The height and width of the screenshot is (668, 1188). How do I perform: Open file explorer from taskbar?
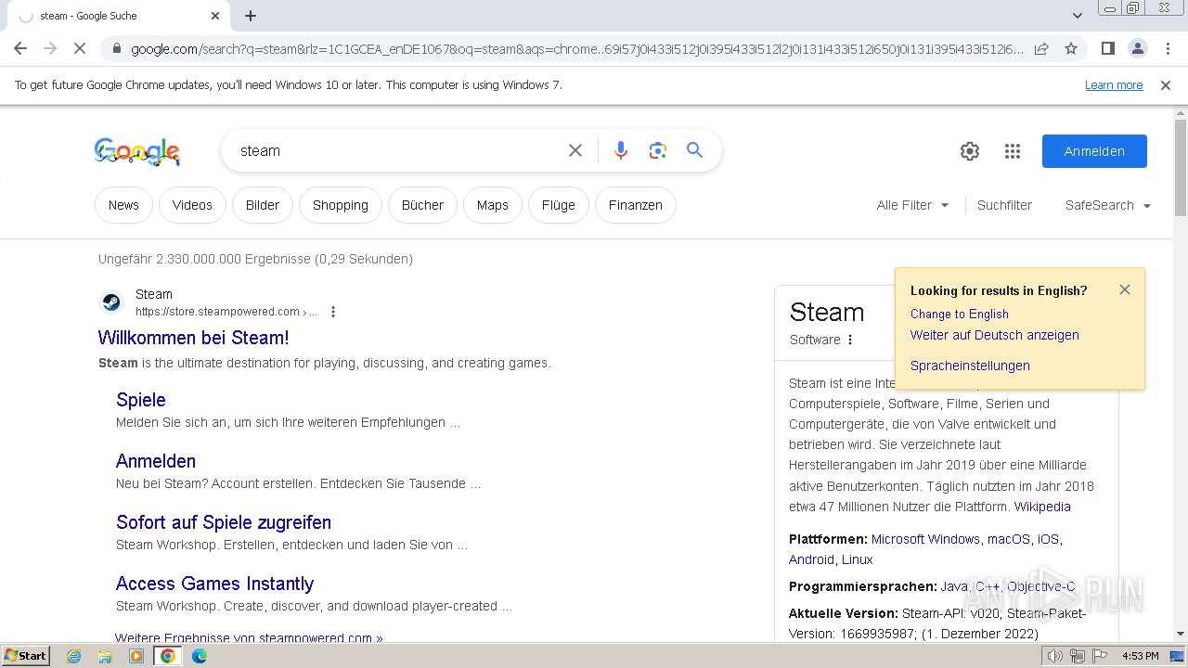point(105,656)
